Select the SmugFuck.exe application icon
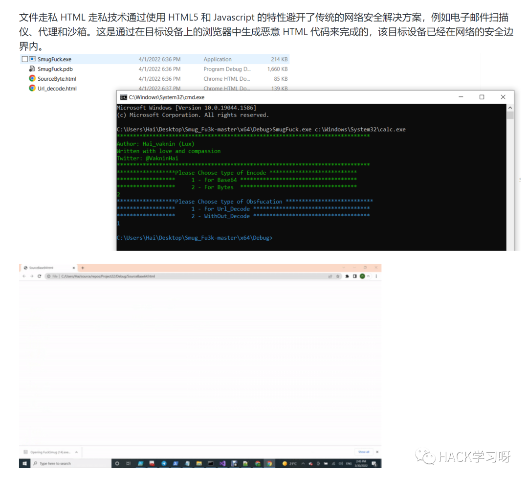 tap(32, 59)
